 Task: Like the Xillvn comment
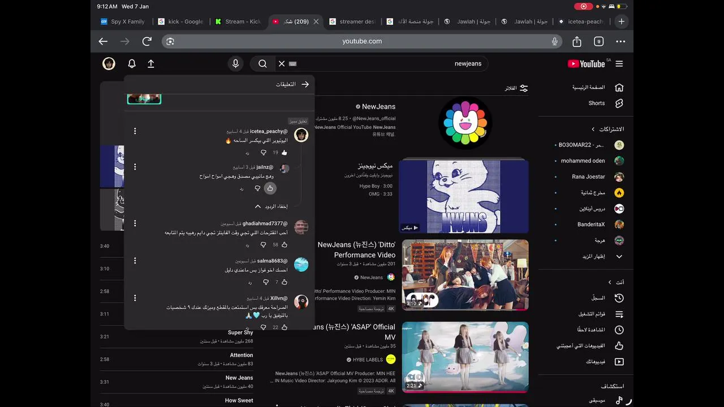coord(284,327)
